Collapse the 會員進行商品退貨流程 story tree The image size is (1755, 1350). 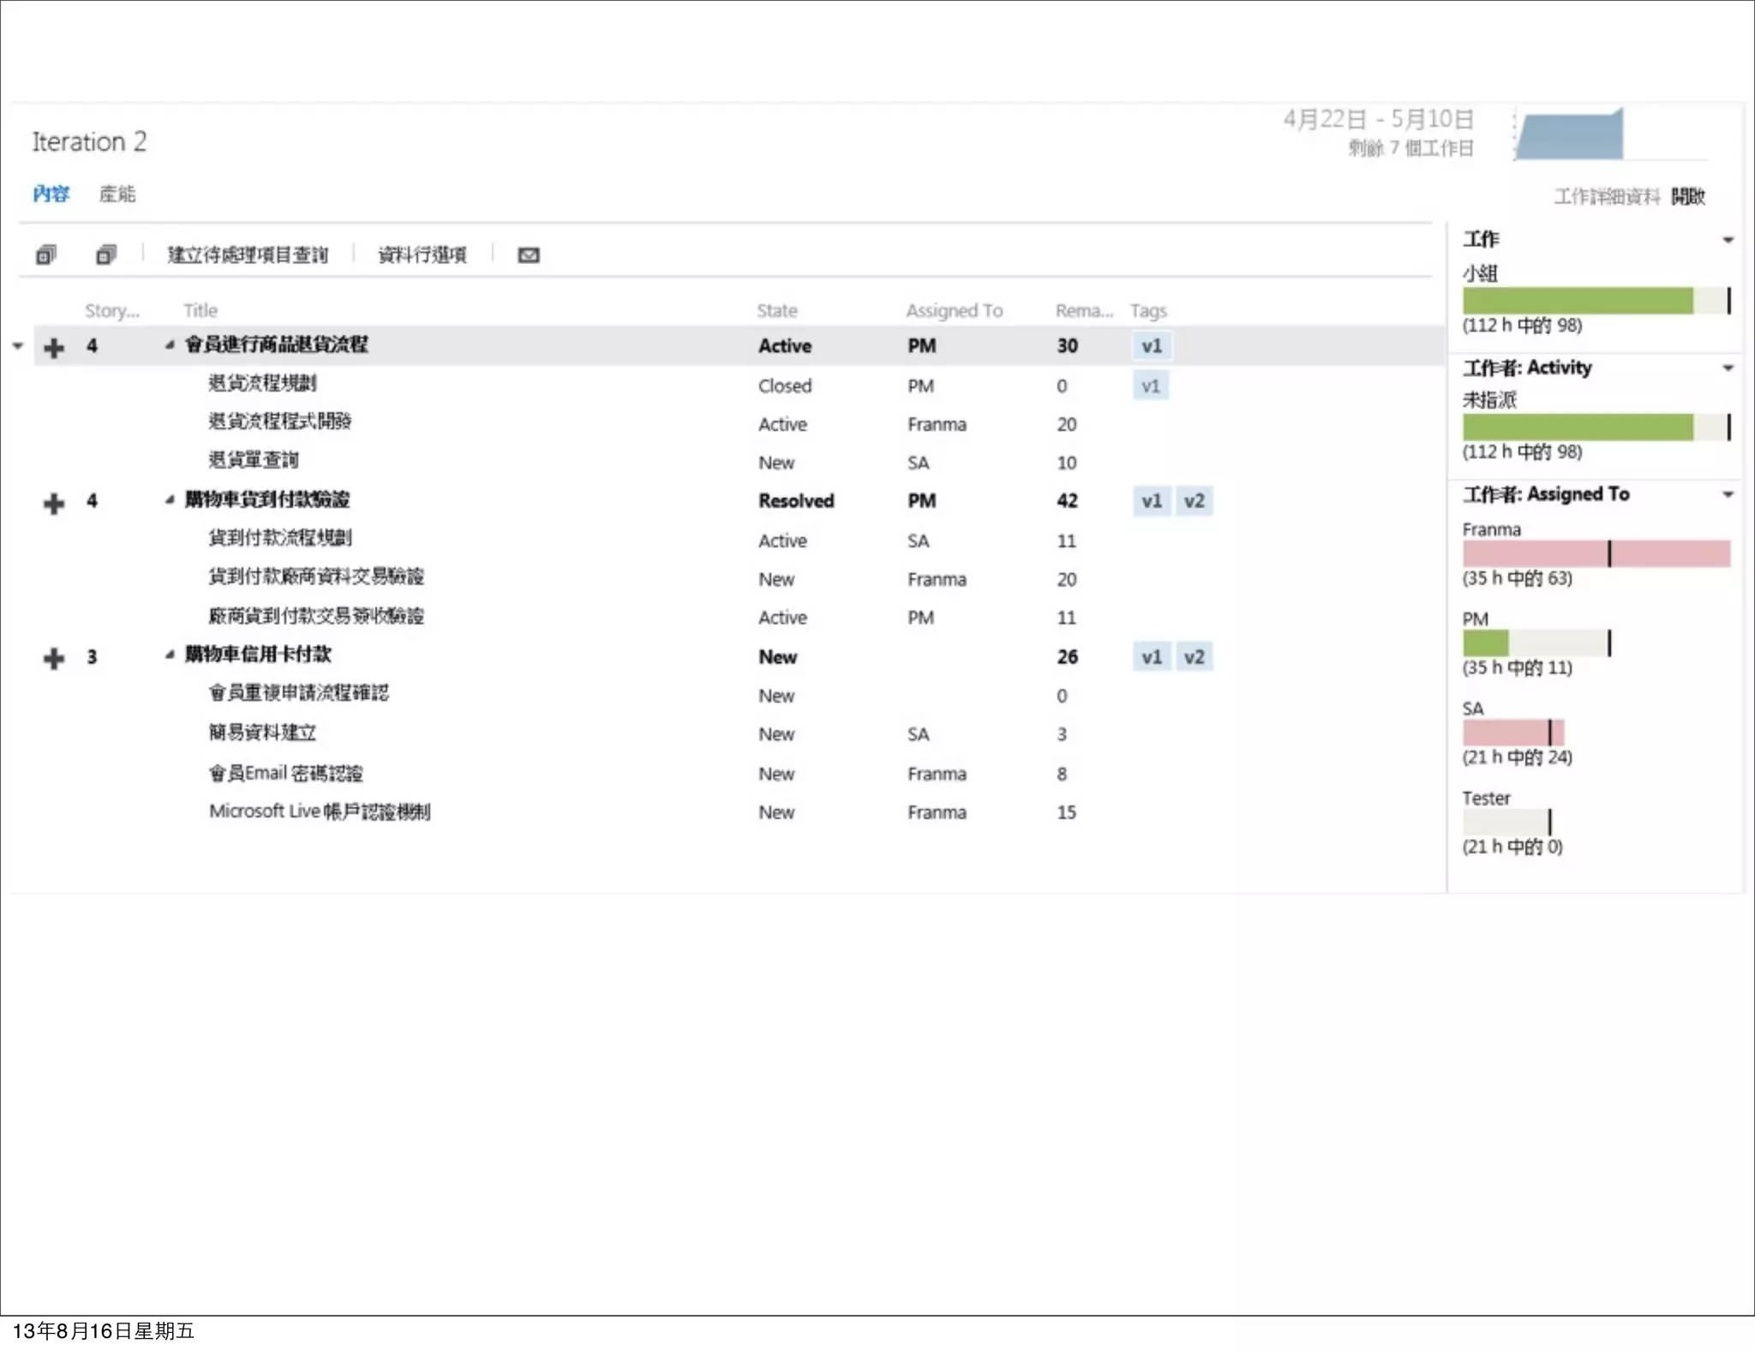[170, 345]
